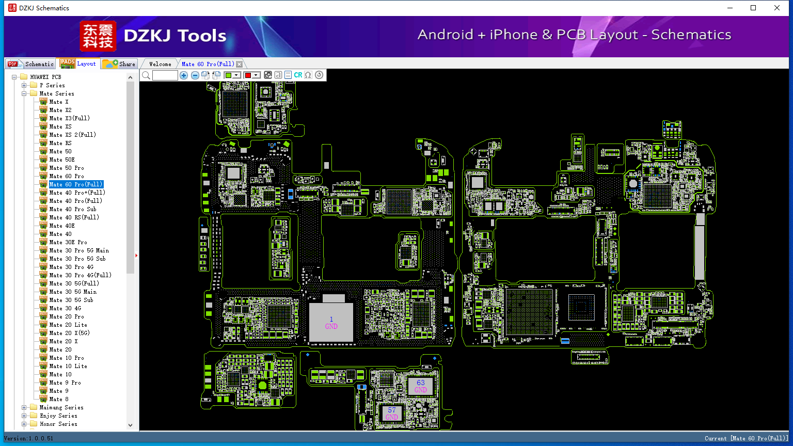Click the circular refresh arrow icon
The height and width of the screenshot is (446, 793).
(319, 75)
